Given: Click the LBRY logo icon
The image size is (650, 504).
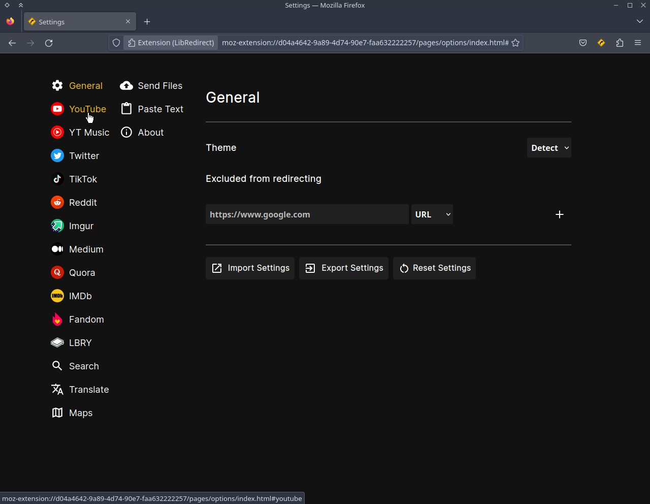Looking at the screenshot, I should point(57,342).
